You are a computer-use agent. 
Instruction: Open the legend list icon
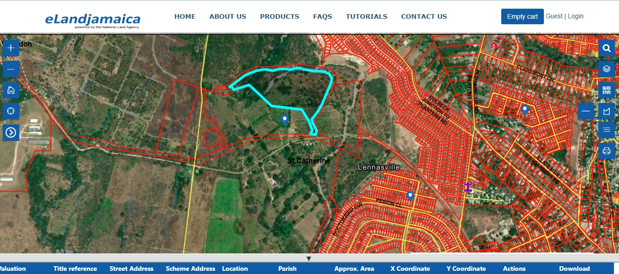[606, 130]
